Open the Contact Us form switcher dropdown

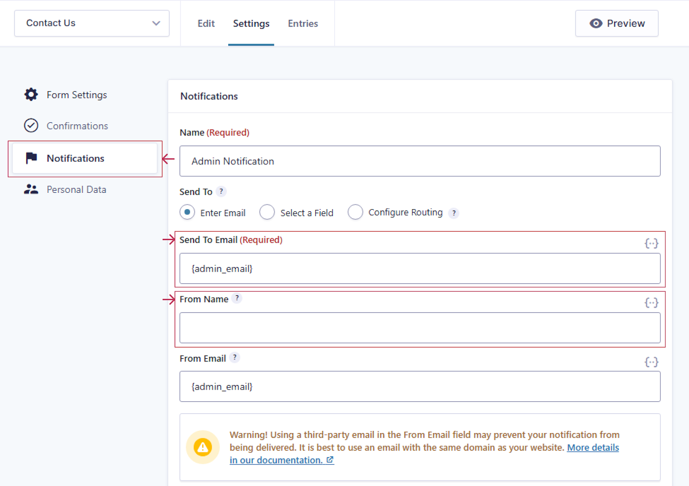tap(92, 23)
